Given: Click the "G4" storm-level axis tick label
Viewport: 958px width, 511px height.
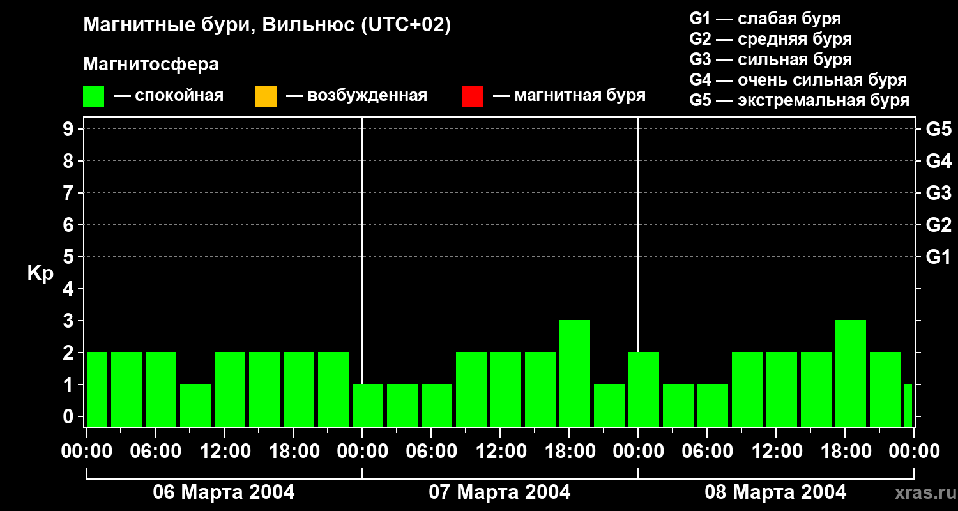Looking at the screenshot, I should pyautogui.click(x=938, y=161).
